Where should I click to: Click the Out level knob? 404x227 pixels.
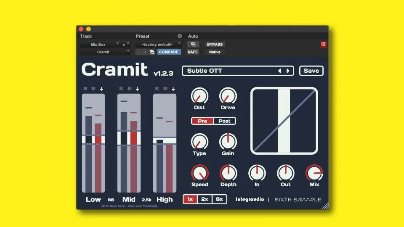[x=285, y=173]
